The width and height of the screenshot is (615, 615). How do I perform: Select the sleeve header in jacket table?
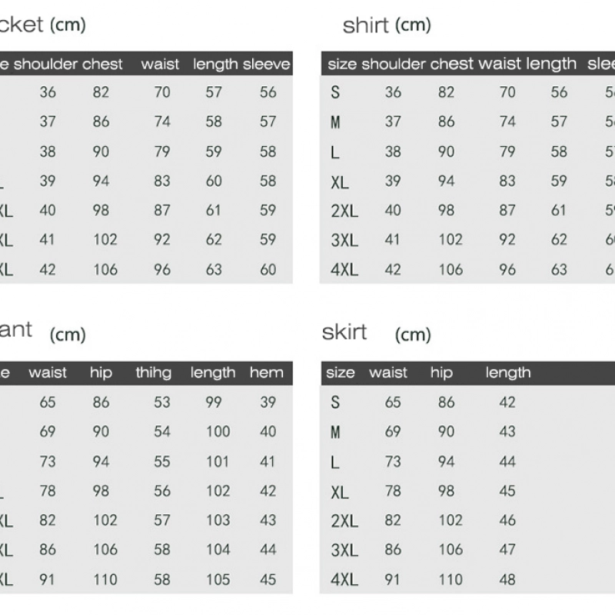point(267,65)
